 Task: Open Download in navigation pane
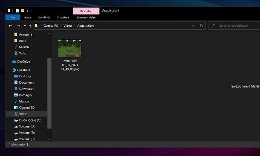26,89
